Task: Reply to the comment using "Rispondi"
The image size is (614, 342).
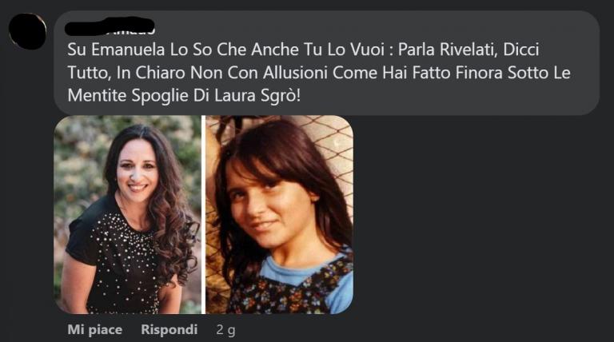Action: (x=169, y=329)
